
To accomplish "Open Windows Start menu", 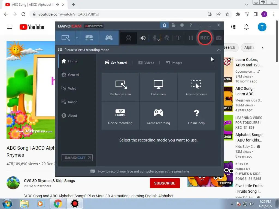I will 7,204.
